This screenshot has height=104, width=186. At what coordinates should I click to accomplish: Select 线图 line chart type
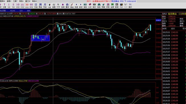click(54, 6)
